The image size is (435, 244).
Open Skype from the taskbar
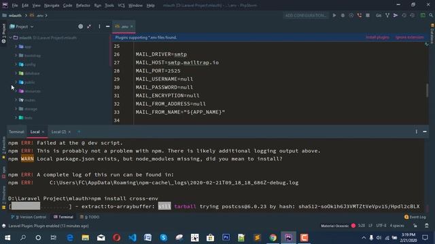tap(163, 238)
